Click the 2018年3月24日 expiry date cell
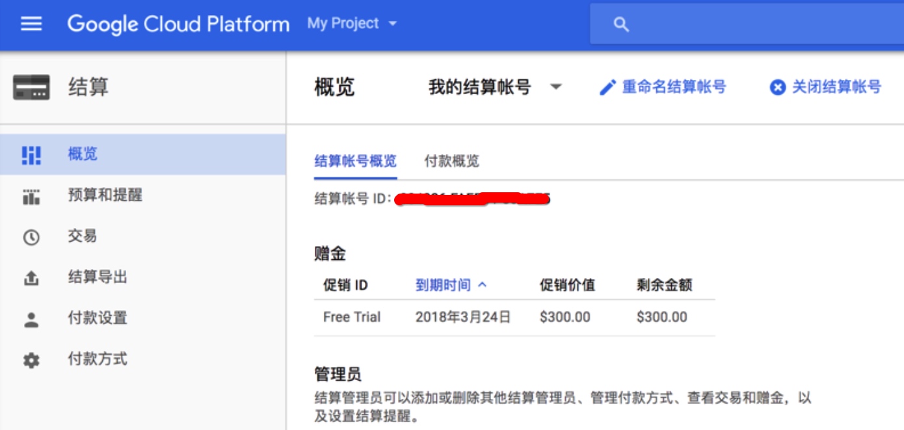Screen dimensions: 904x430 point(463,317)
